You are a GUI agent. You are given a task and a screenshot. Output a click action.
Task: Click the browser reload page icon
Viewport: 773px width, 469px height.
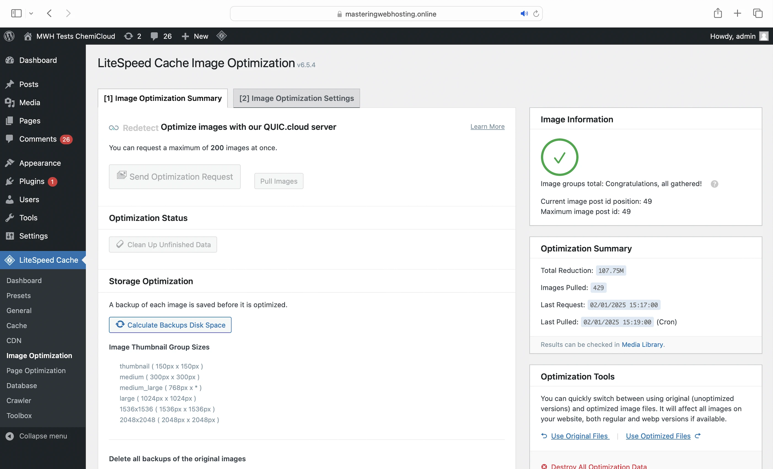536,13
